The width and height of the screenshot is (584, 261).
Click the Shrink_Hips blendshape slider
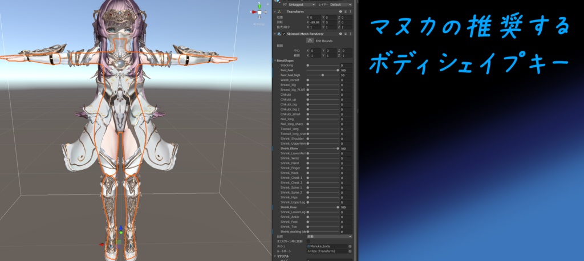pos(323,197)
